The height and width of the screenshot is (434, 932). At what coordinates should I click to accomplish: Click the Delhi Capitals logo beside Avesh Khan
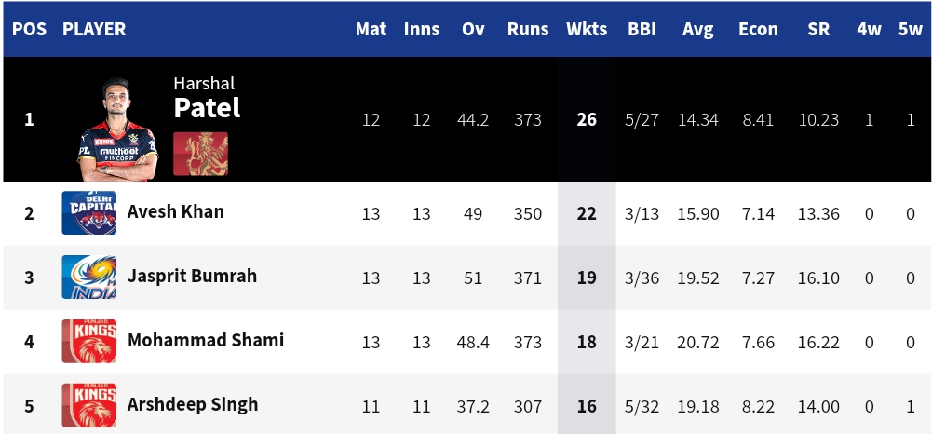[x=89, y=213]
